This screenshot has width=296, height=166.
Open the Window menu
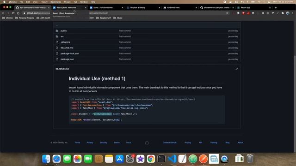pyautogui.click(x=84, y=2)
